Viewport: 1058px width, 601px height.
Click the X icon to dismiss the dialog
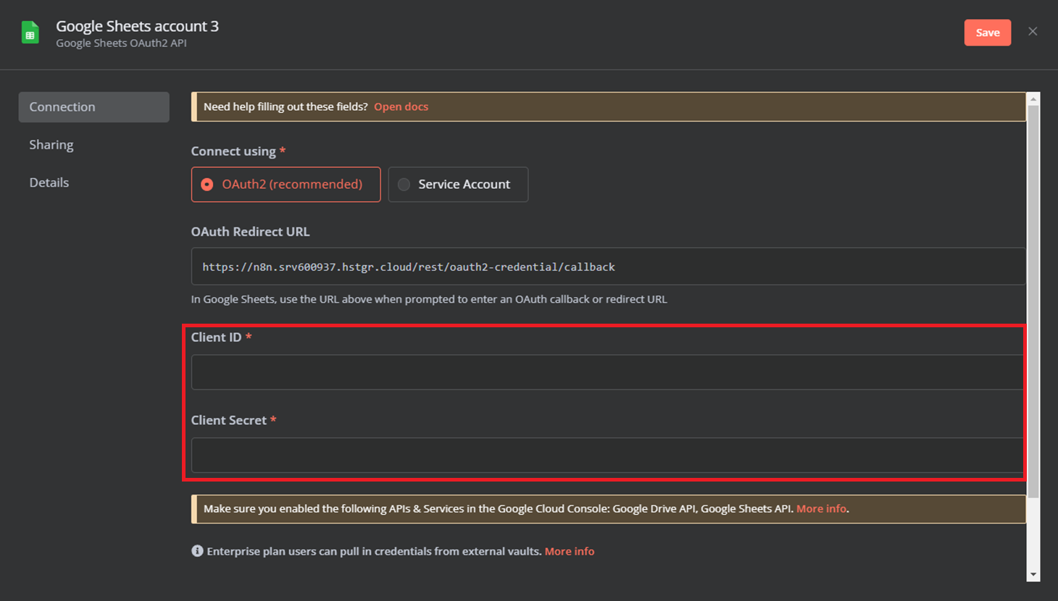coord(1033,31)
